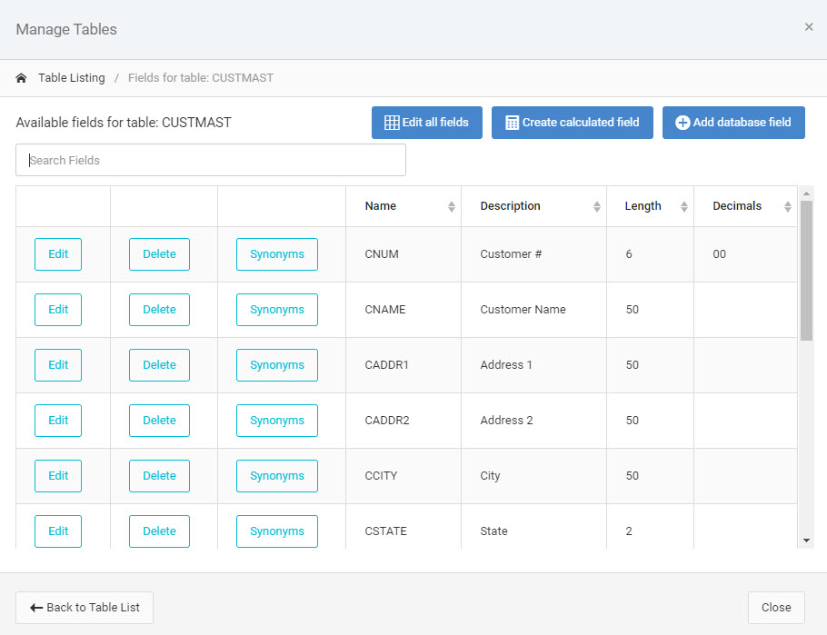827x635 pixels.
Task: Click scrollbar up arrow of fields table
Action: pos(806,193)
